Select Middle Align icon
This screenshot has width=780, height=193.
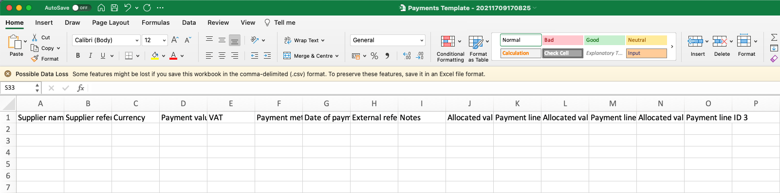[x=222, y=40]
